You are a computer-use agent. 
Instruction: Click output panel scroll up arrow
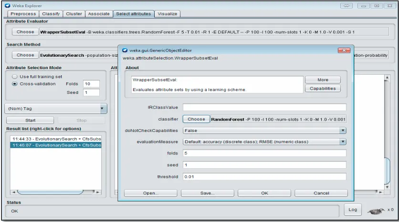point(387,78)
